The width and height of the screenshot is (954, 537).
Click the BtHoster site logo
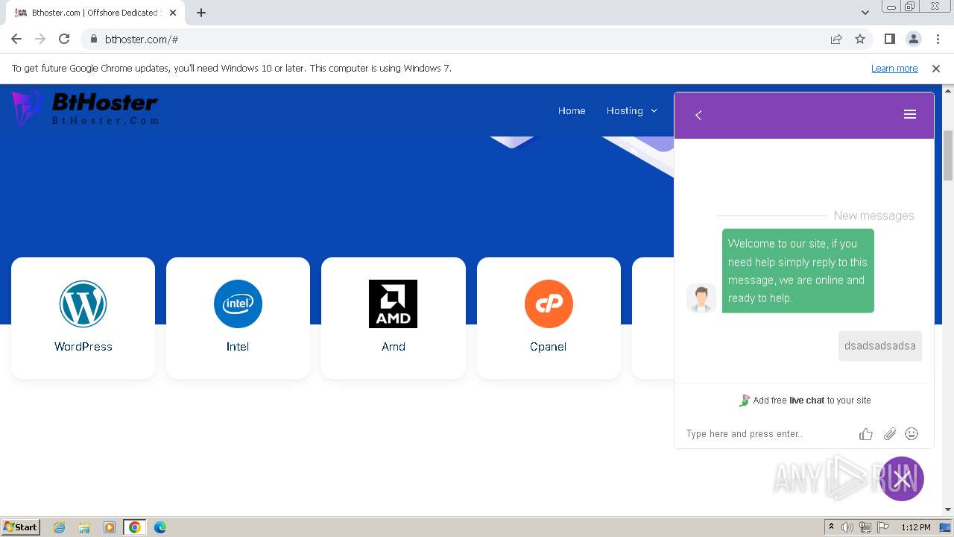tap(85, 108)
